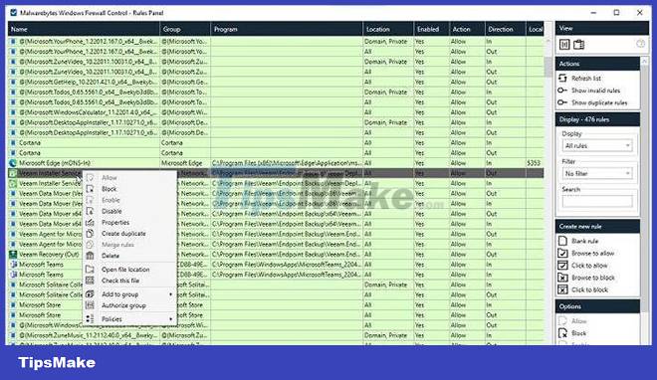Click the Click to allow icon
The width and height of the screenshot is (657, 380).
click(562, 265)
